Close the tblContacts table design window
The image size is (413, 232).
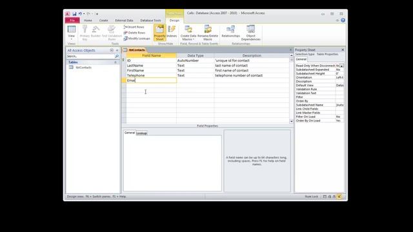pos(291,50)
